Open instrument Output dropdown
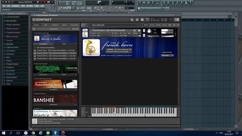This screenshot has width=242, height=136. (x=100, y=33)
